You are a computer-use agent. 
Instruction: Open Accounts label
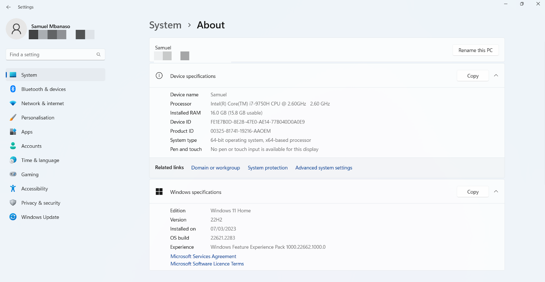tap(31, 146)
